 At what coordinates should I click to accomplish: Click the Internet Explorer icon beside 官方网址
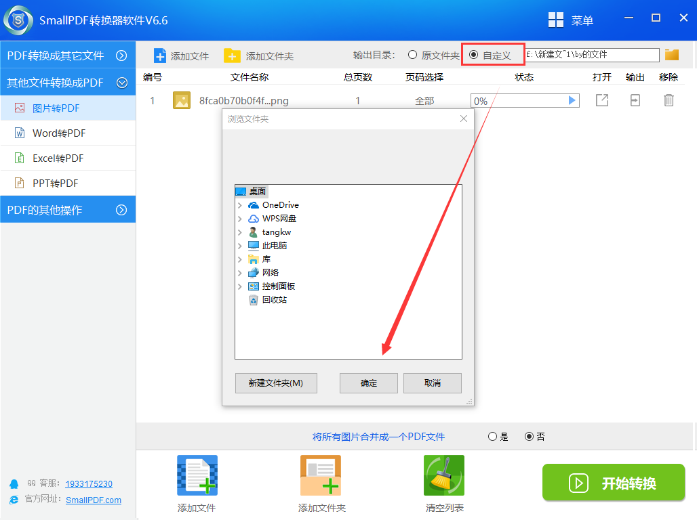14,500
